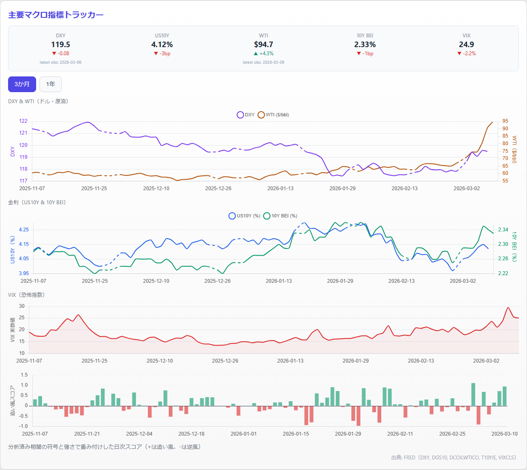The width and height of the screenshot is (527, 470).
Task: Click the VIX（恐怖指数）chart heading
Action: (26, 295)
